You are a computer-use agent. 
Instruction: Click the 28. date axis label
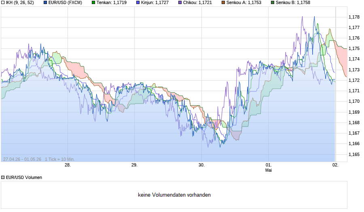tap(68, 165)
